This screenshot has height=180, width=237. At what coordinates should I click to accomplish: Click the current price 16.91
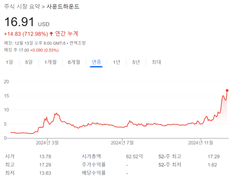click(19, 22)
